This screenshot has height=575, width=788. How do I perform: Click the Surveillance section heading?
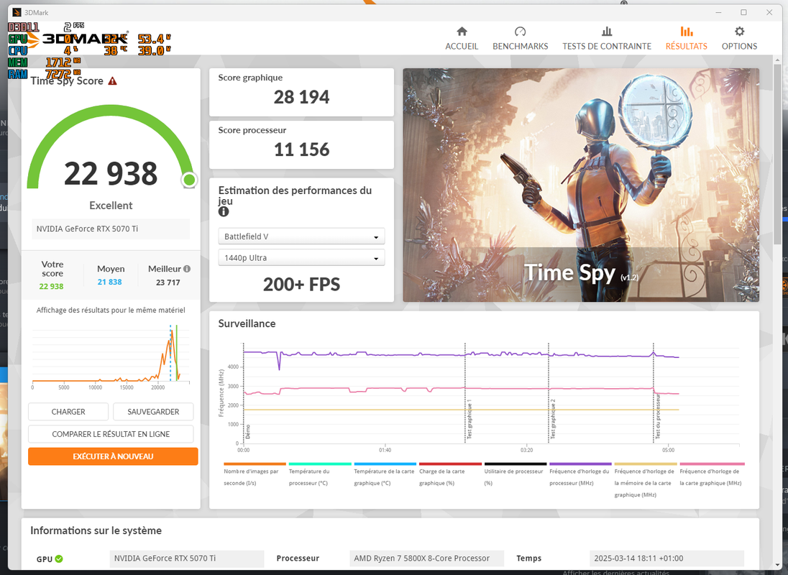[247, 323]
